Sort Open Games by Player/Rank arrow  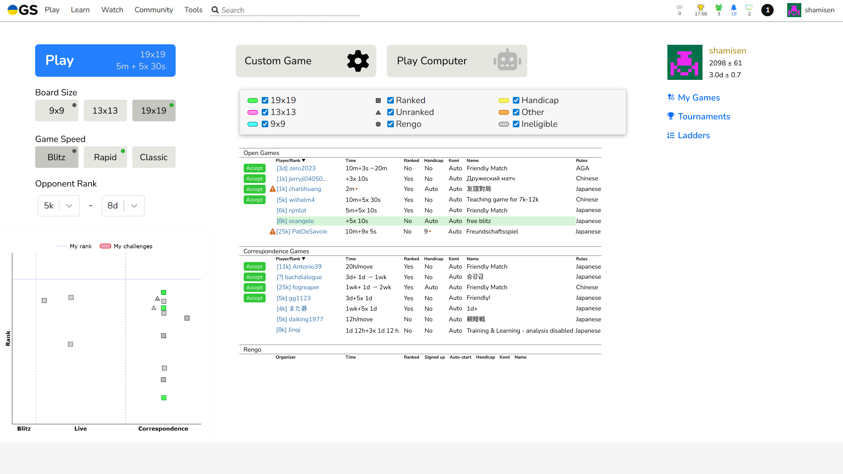point(303,161)
